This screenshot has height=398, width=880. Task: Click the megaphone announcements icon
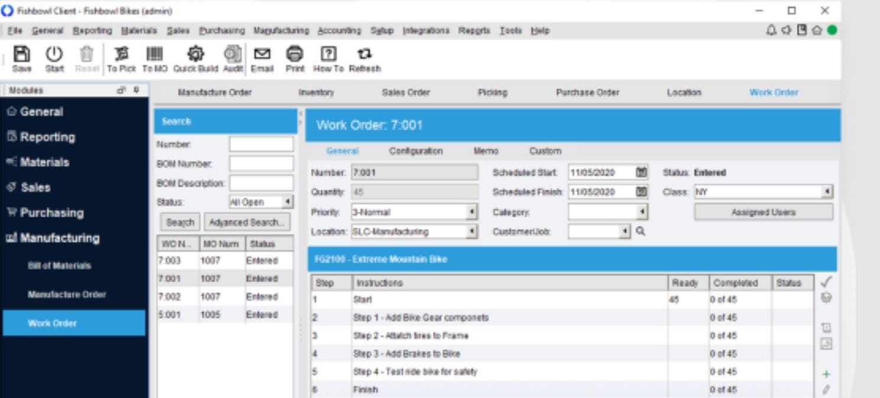click(786, 30)
